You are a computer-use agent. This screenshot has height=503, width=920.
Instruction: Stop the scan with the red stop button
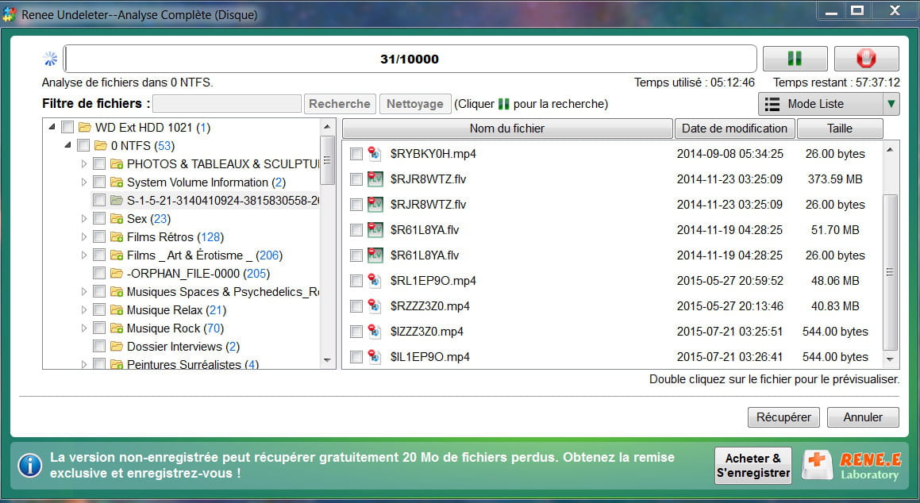(866, 59)
